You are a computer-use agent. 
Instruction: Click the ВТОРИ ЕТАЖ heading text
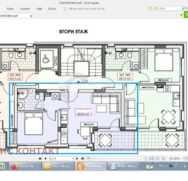(x=74, y=32)
